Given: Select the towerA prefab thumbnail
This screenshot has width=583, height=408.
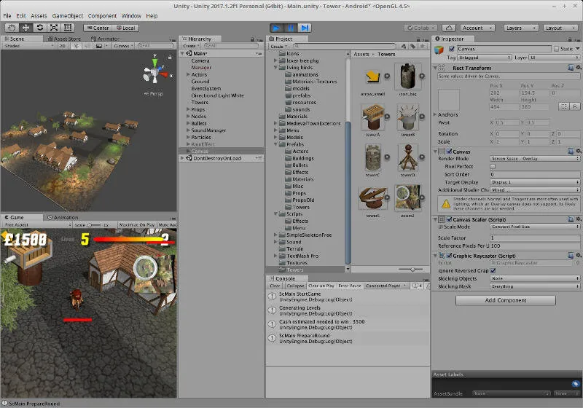Looking at the screenshot, I should pos(372,117).
